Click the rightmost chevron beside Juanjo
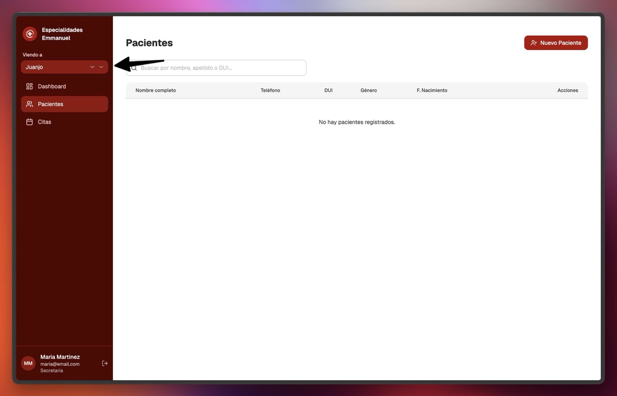Image resolution: width=617 pixels, height=396 pixels. [101, 67]
